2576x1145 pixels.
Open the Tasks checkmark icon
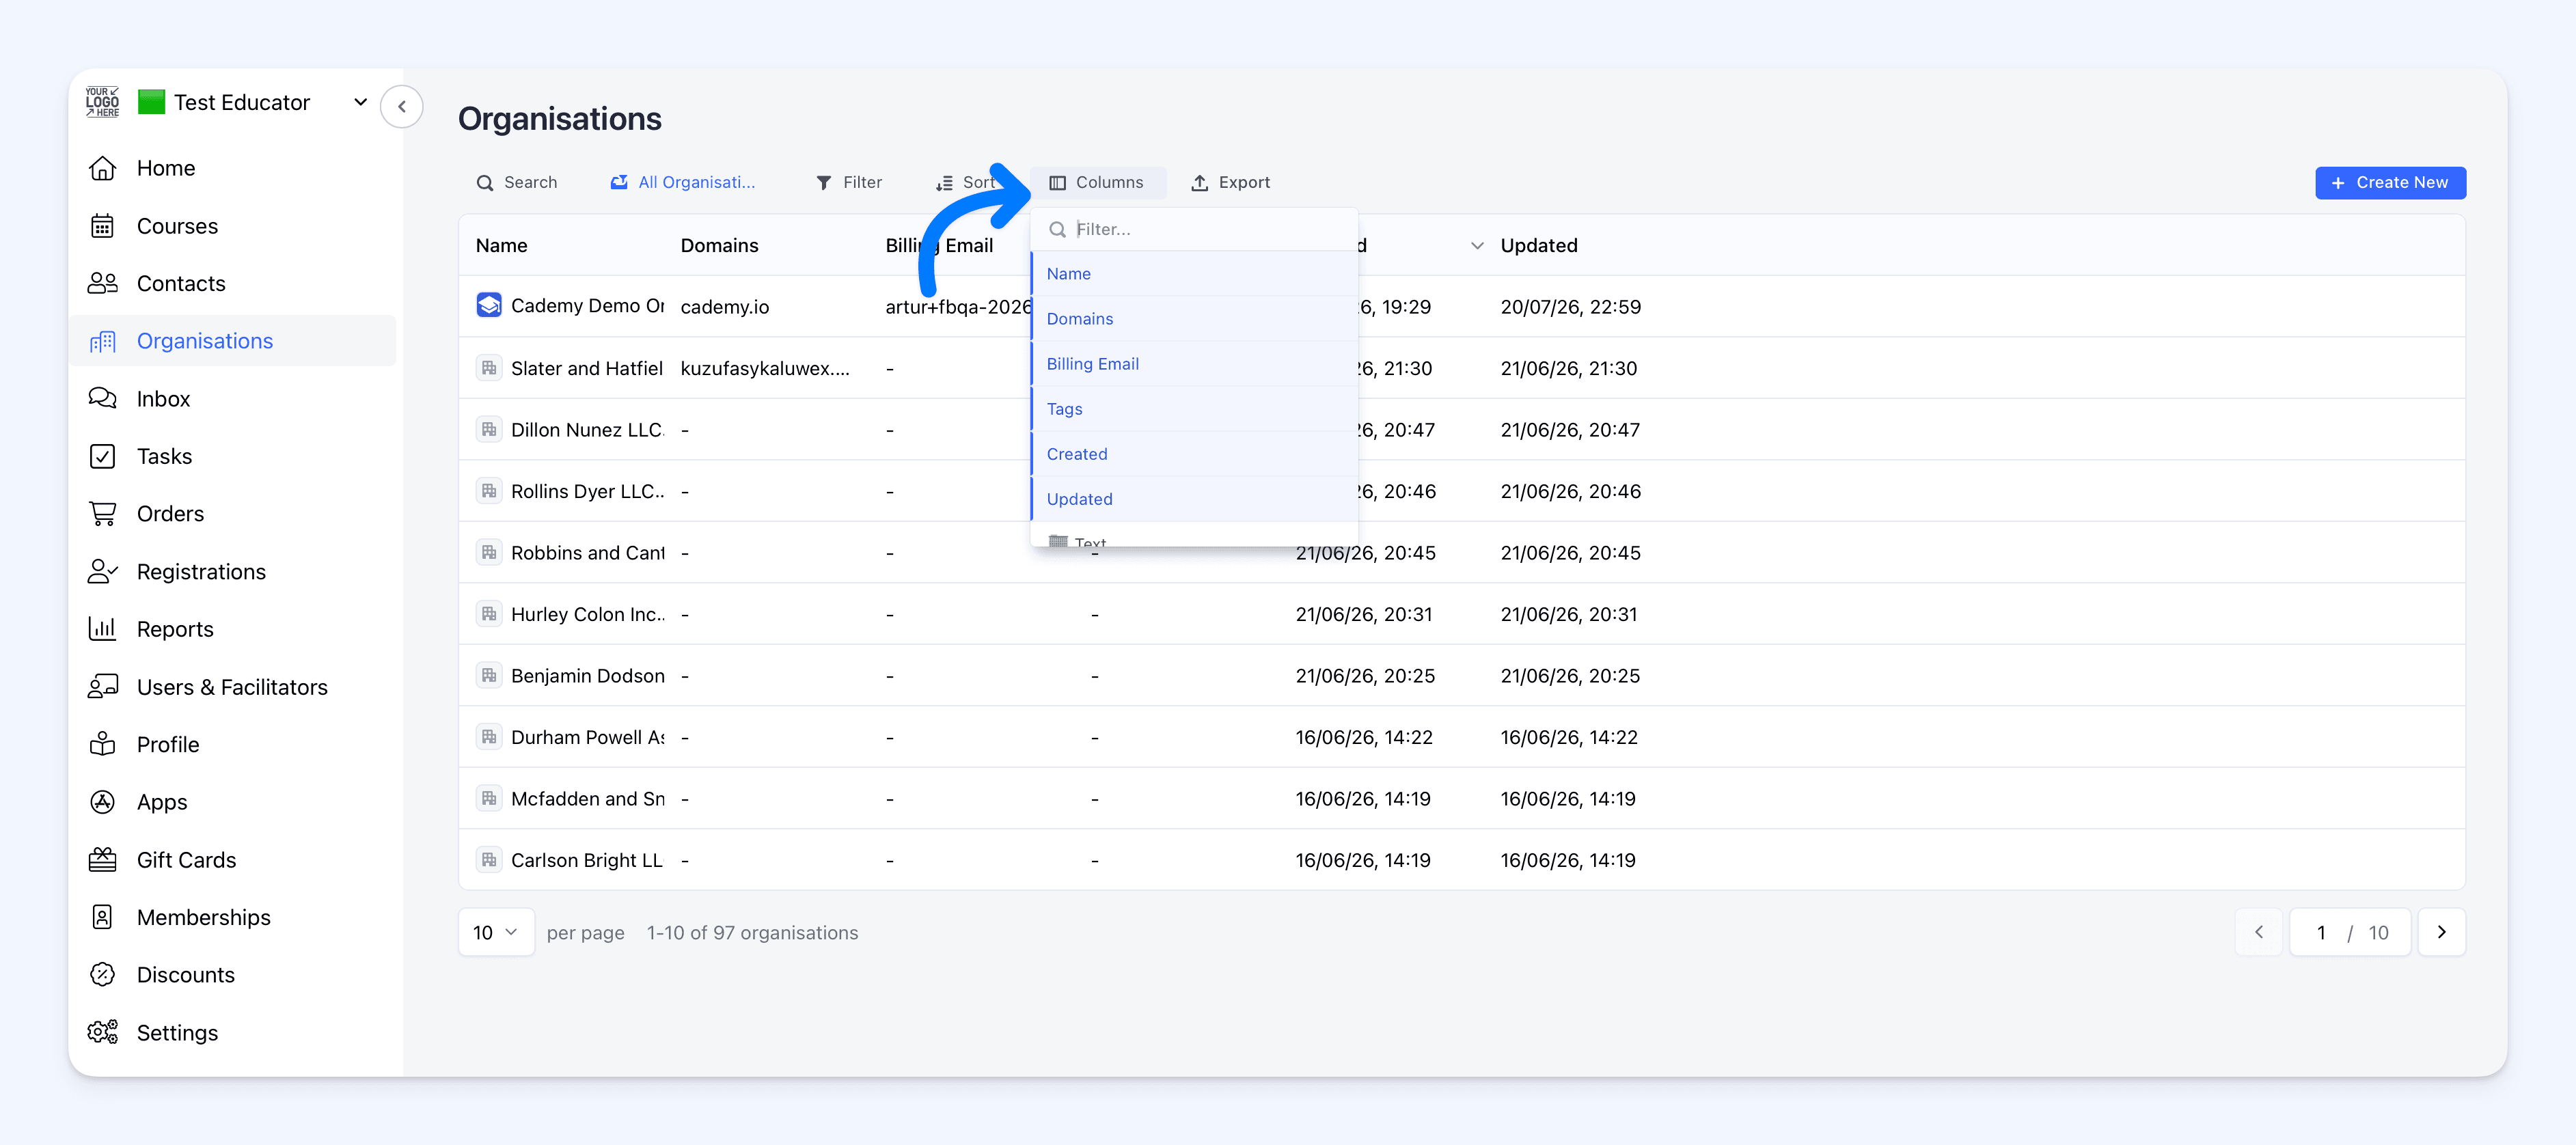[102, 456]
